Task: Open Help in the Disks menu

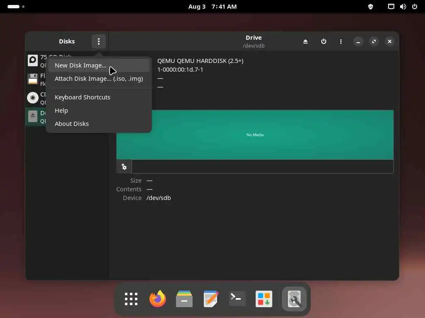Action: pyautogui.click(x=99, y=111)
